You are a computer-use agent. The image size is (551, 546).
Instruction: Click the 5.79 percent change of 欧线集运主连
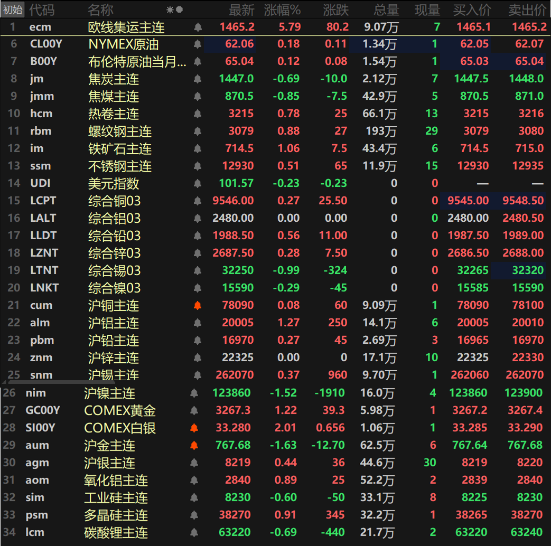click(x=290, y=27)
